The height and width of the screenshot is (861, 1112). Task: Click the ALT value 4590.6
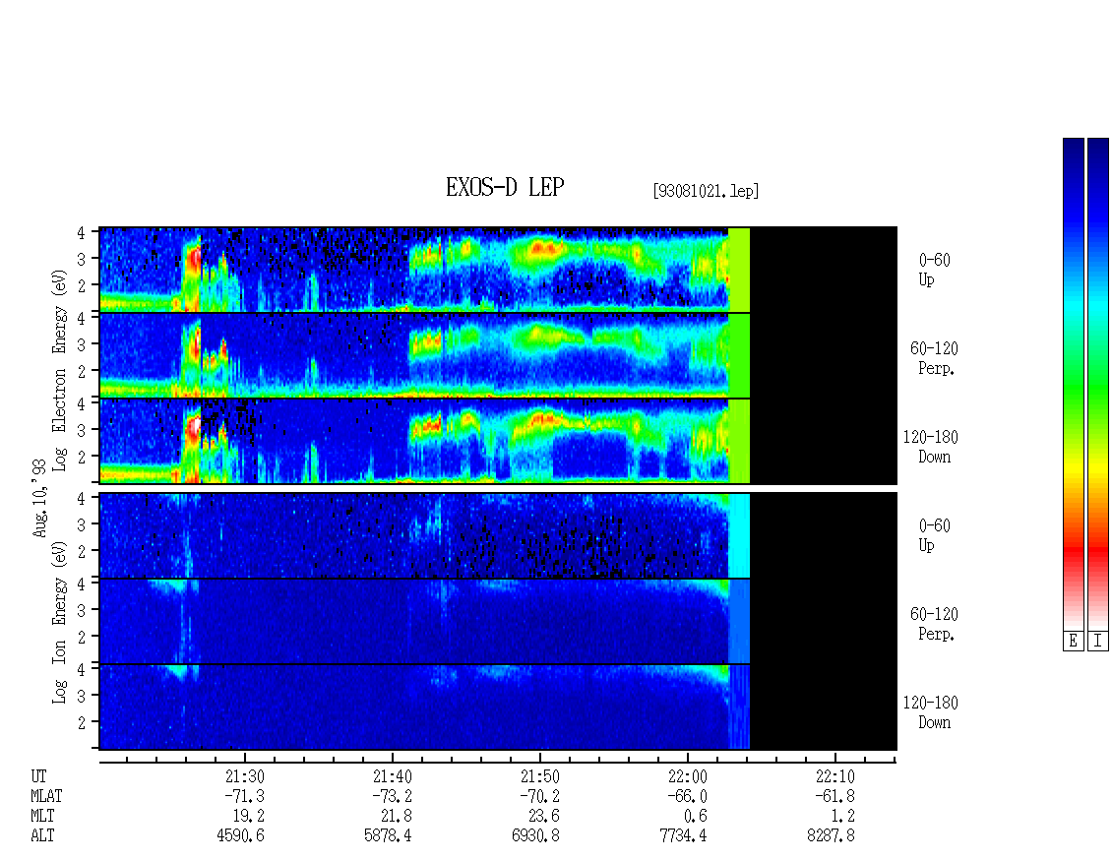pyautogui.click(x=240, y=836)
